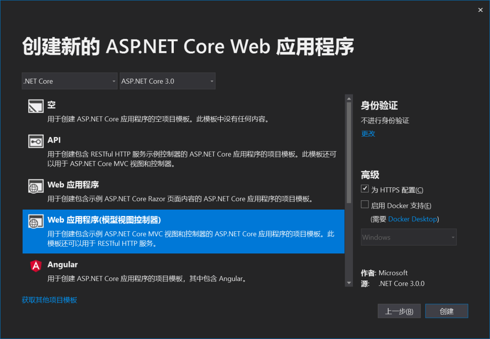
Task: Click the empty template description text
Action: 159,119
